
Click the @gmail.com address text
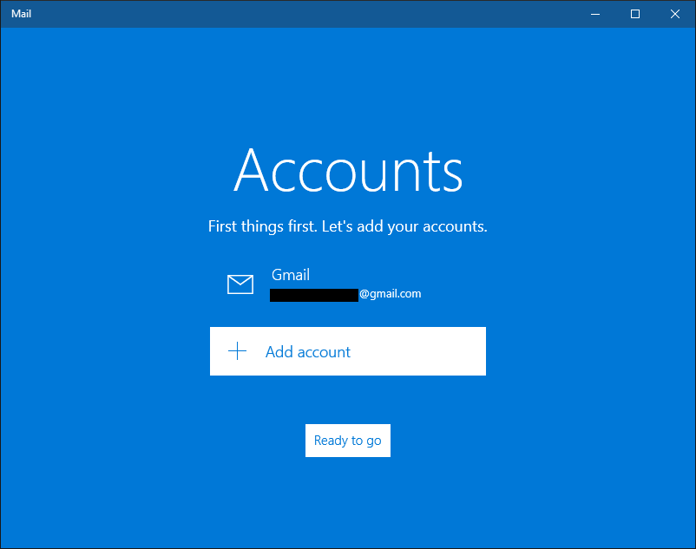[x=391, y=293]
